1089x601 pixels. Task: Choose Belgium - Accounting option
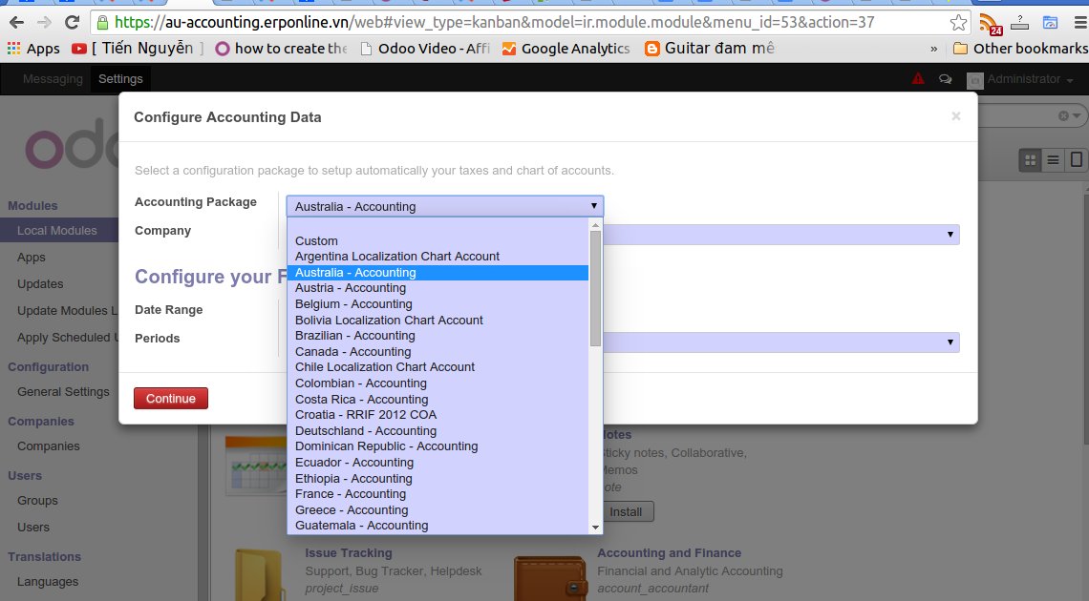(438, 304)
